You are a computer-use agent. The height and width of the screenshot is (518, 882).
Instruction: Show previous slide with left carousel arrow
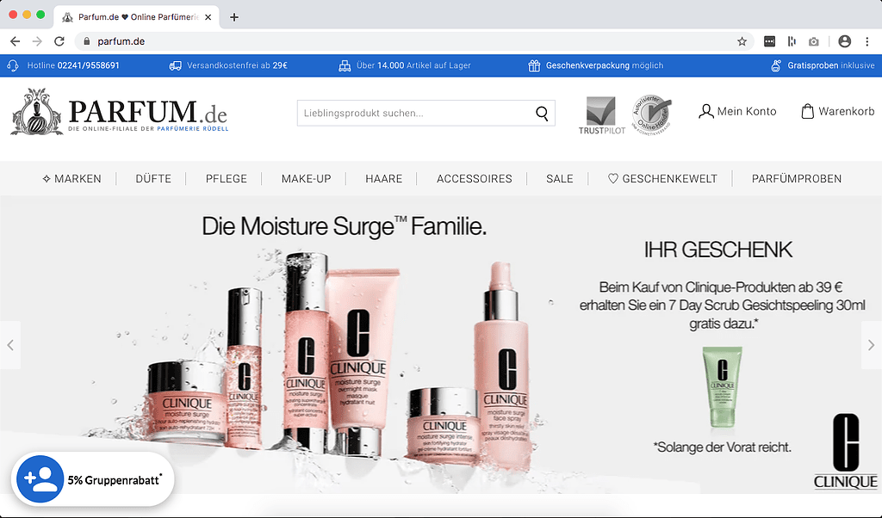[x=10, y=345]
